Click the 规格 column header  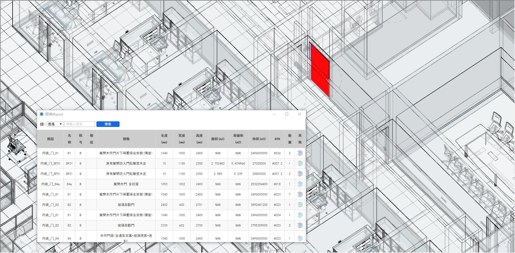(126, 139)
